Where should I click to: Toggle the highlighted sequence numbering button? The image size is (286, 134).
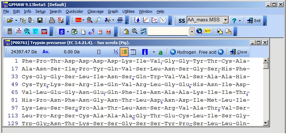124,52
